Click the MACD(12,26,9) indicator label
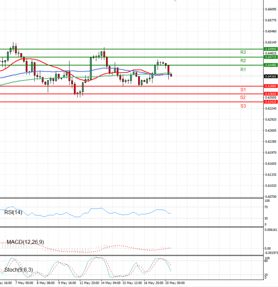 [25, 242]
